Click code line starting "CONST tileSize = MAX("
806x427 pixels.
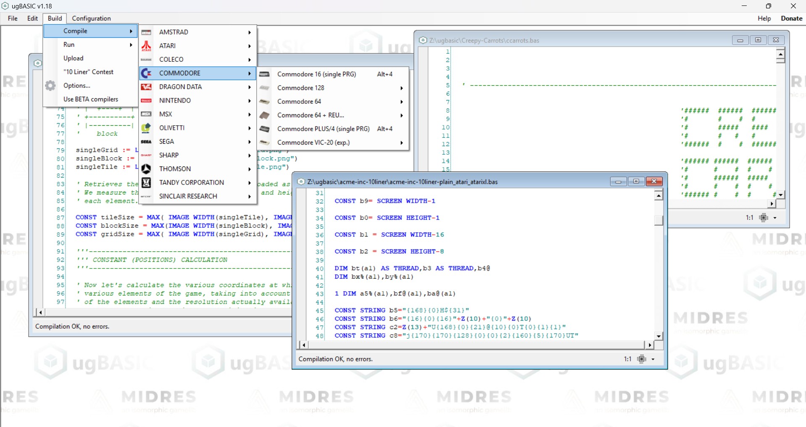coord(184,217)
